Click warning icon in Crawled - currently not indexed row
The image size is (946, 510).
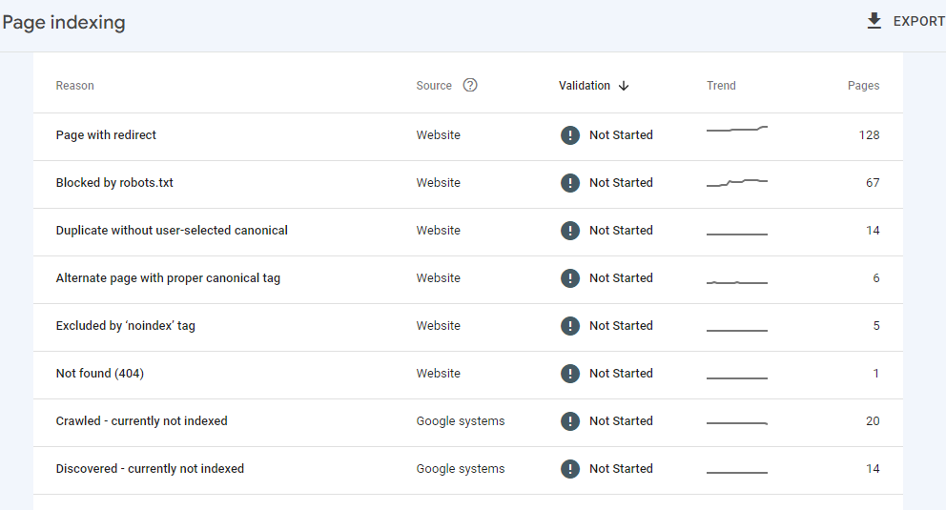(570, 421)
